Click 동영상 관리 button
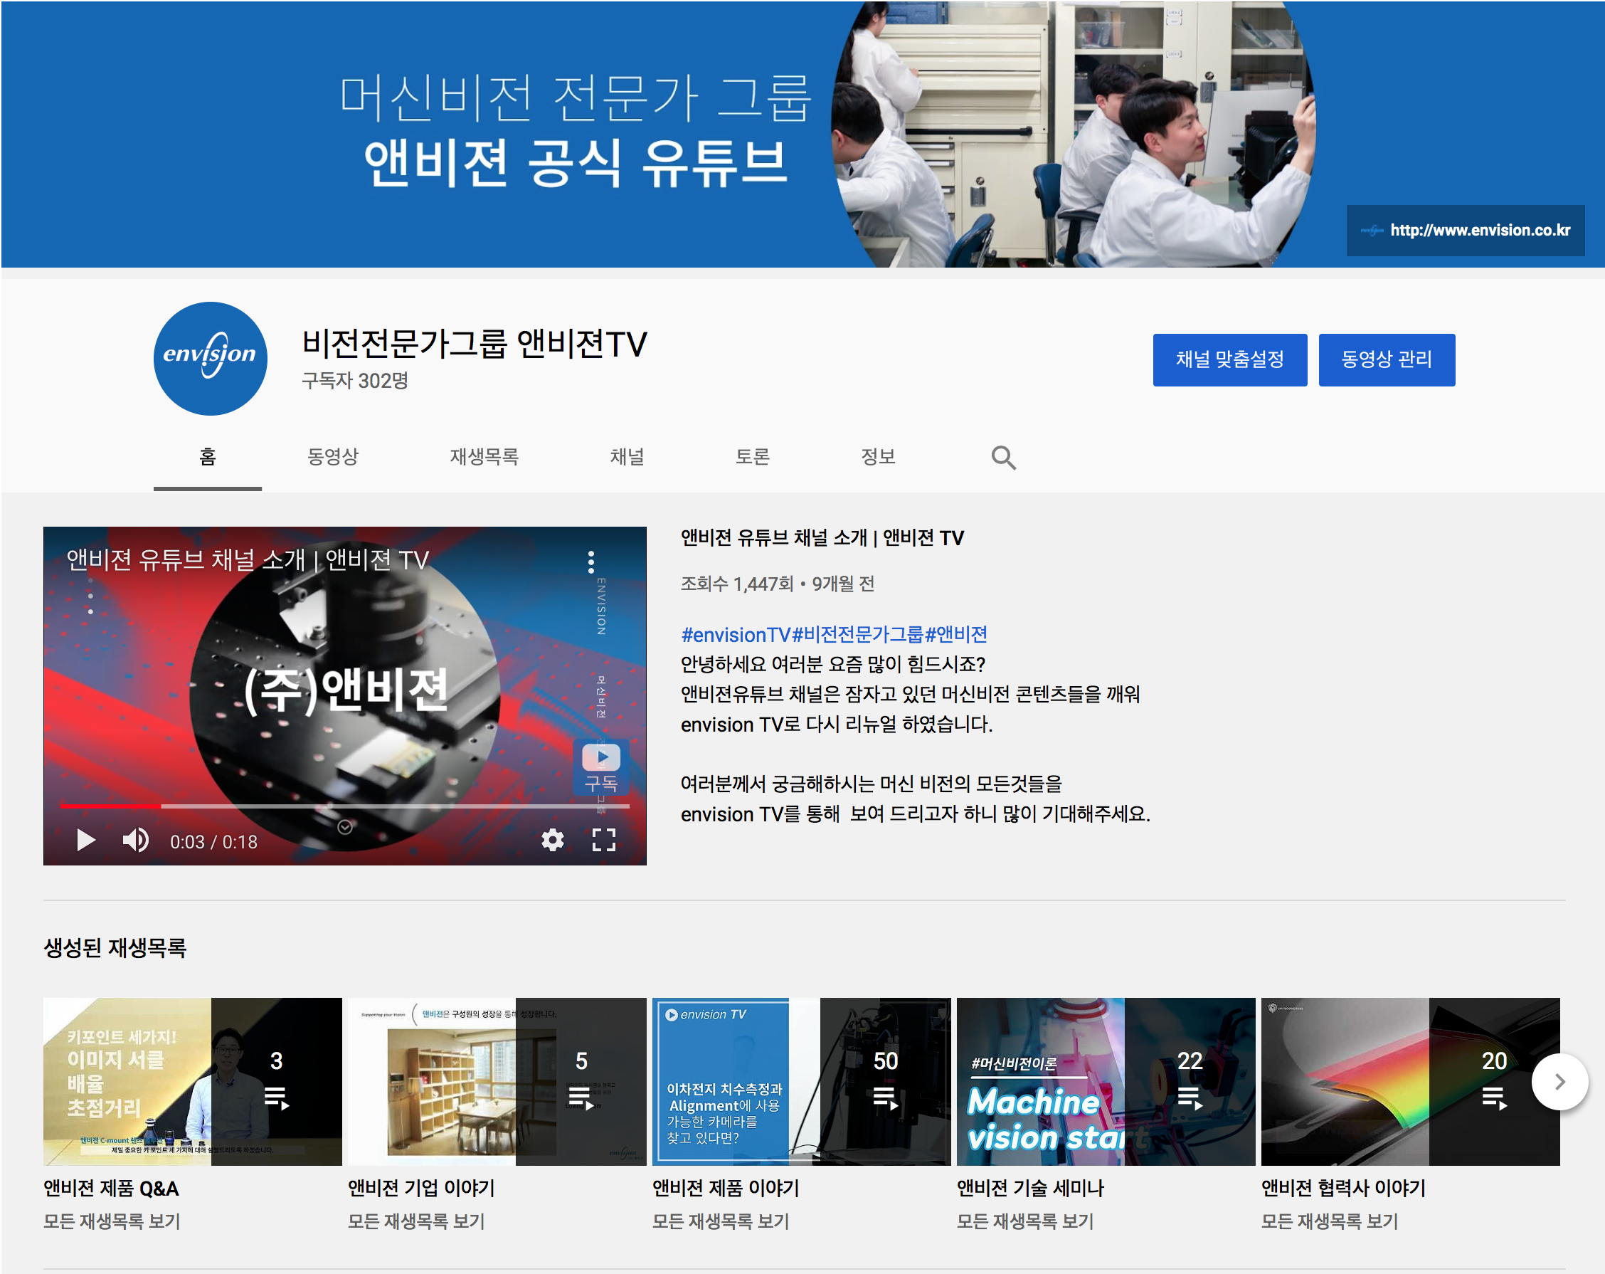Screen dimensions: 1605x1274 pos(1387,359)
